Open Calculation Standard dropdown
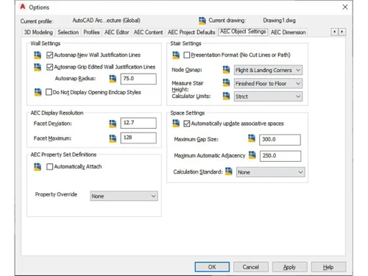This screenshot has height=276, width=368. pos(271,172)
